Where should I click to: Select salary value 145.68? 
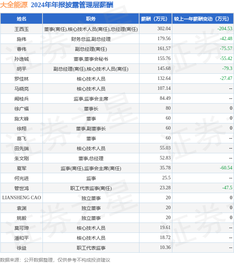coord(164,68)
